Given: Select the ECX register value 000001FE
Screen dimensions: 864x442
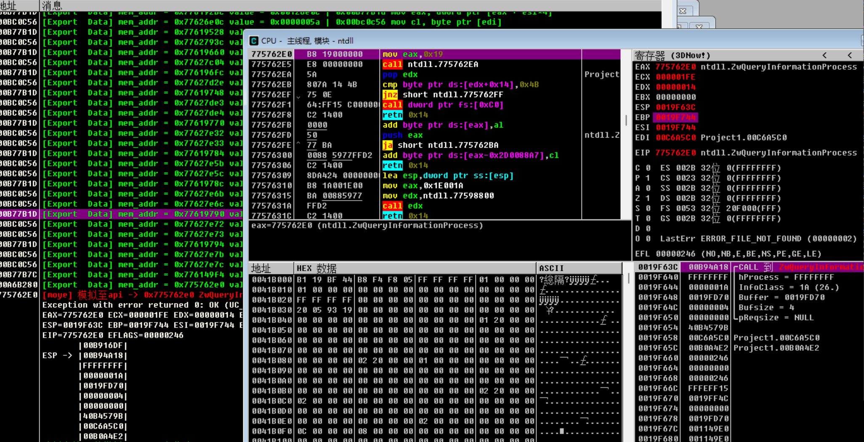Looking at the screenshot, I should click(675, 77).
